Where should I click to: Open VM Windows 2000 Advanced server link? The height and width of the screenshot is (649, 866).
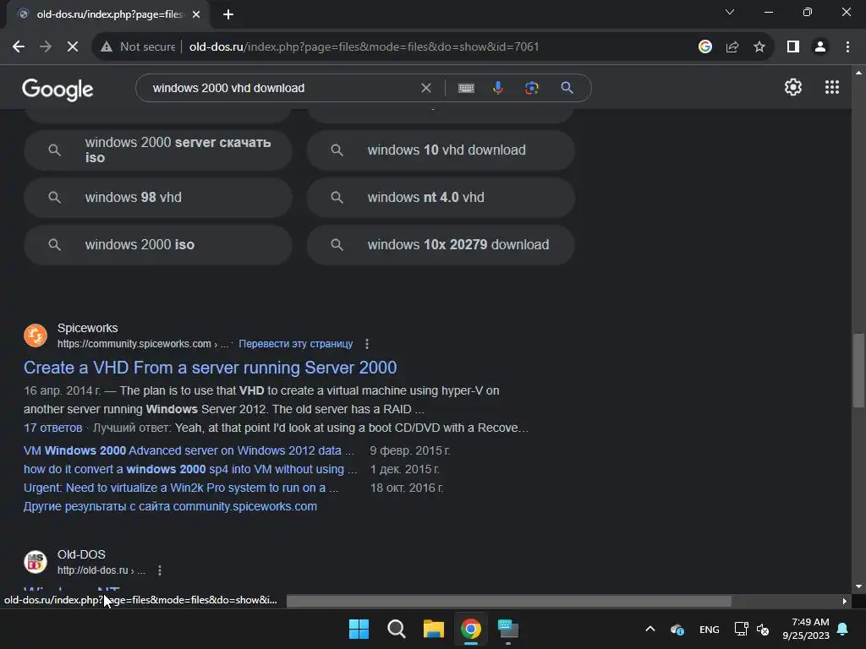click(x=189, y=450)
